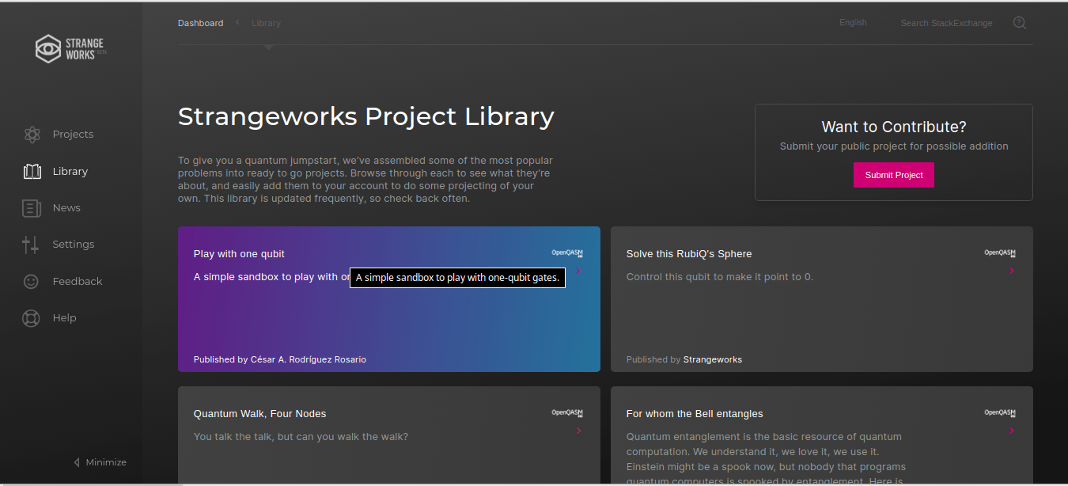This screenshot has height=486, width=1068.
Task: Go to Dashboard breadcrumb link
Action: point(200,23)
